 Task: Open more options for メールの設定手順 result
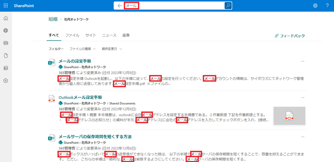pos(303,61)
